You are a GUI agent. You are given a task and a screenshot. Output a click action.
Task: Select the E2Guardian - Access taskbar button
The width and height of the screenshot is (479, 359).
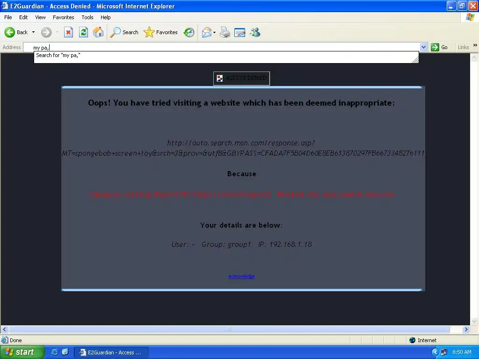[x=111, y=352]
